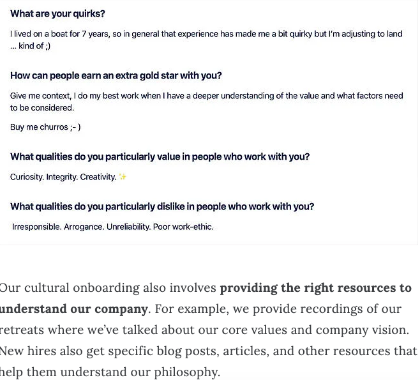Click the 'Irresponsible. Arrogance. Unreliability.' answer text
Screen dimensions: 420x380
click(x=113, y=227)
